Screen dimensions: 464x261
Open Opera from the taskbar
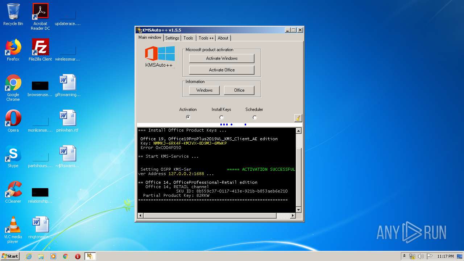[78, 256]
